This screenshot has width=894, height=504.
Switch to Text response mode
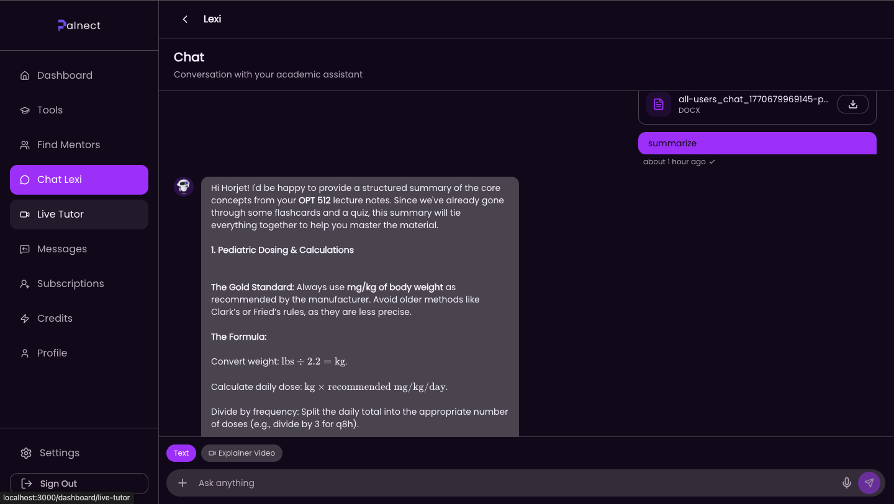coord(181,453)
